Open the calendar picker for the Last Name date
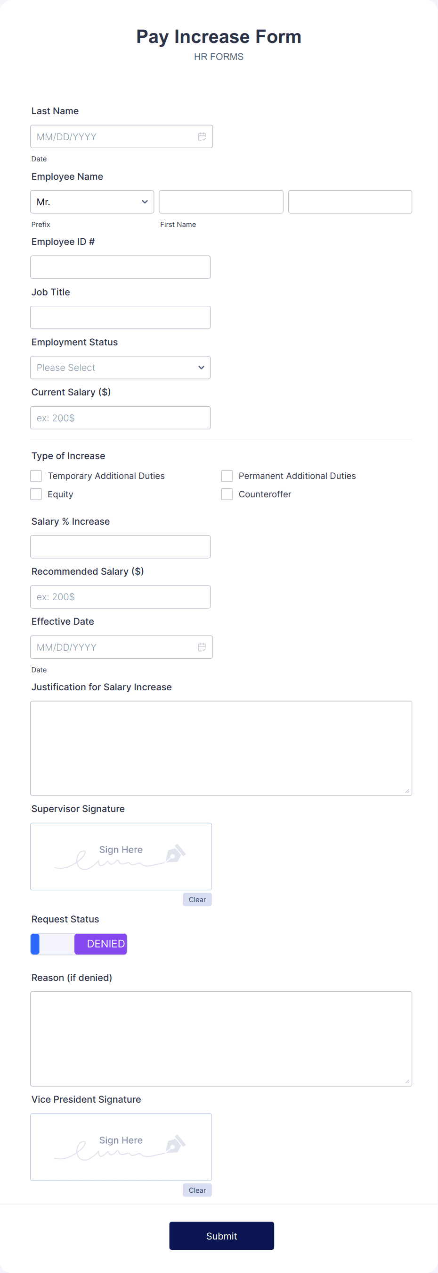 [202, 136]
